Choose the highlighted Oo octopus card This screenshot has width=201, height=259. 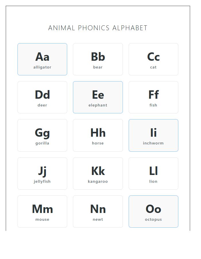[x=153, y=211]
